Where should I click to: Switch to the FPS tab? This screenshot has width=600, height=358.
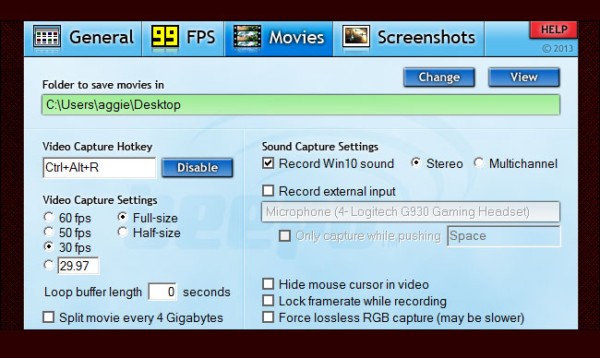[x=184, y=39]
